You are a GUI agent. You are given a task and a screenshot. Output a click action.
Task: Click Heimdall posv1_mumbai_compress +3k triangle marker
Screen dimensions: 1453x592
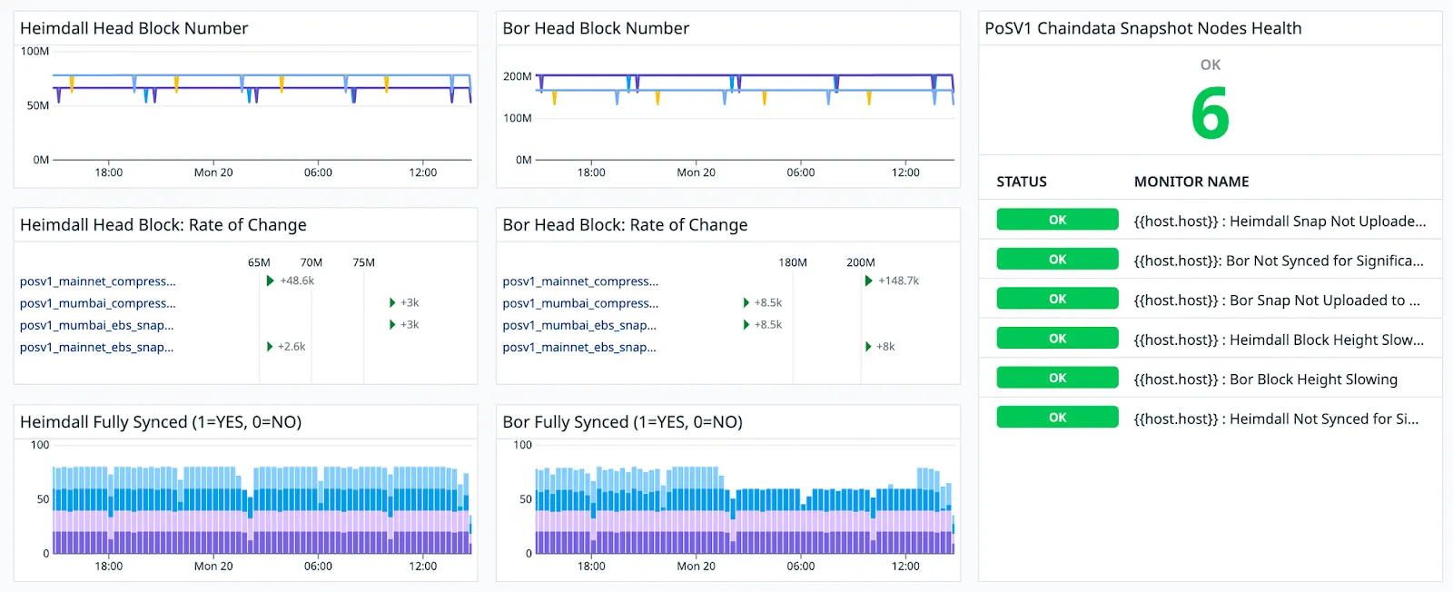(392, 302)
